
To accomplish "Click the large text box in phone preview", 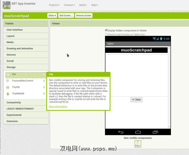I will pos(137,75).
